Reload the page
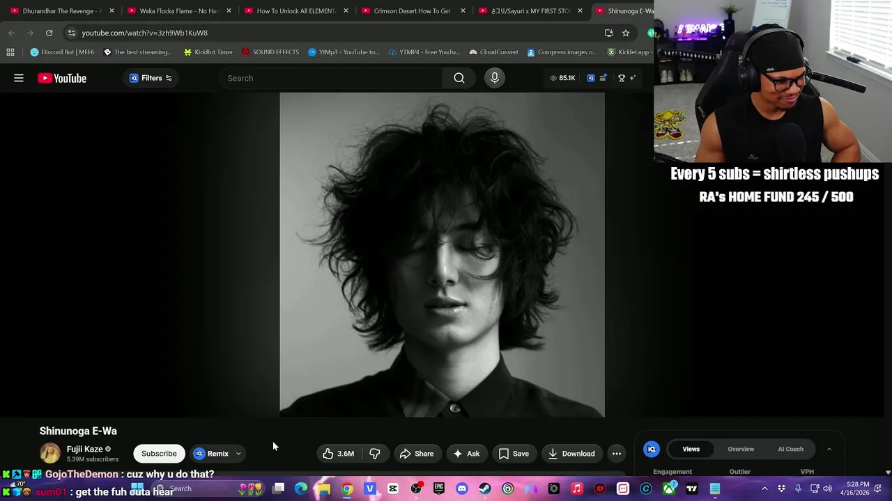 pos(49,33)
